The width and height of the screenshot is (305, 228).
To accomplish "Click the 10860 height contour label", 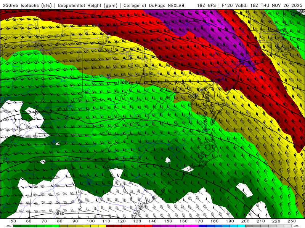I will pyautogui.click(x=58, y=214).
